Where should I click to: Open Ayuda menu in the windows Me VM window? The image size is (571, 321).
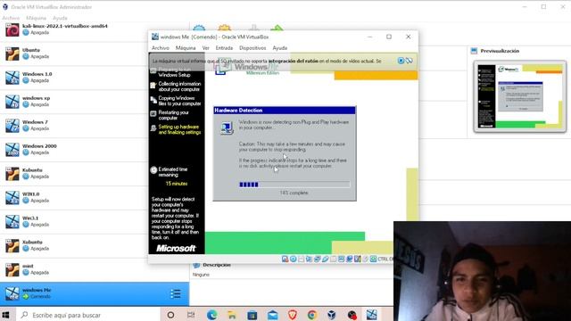coord(279,47)
